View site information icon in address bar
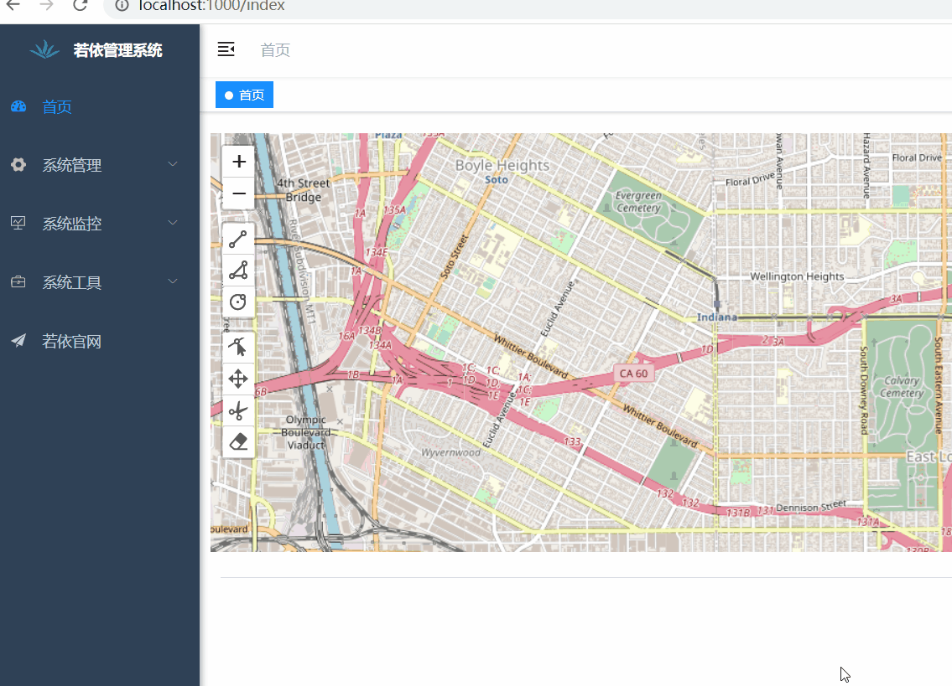Viewport: 952px width, 686px height. 122,6
